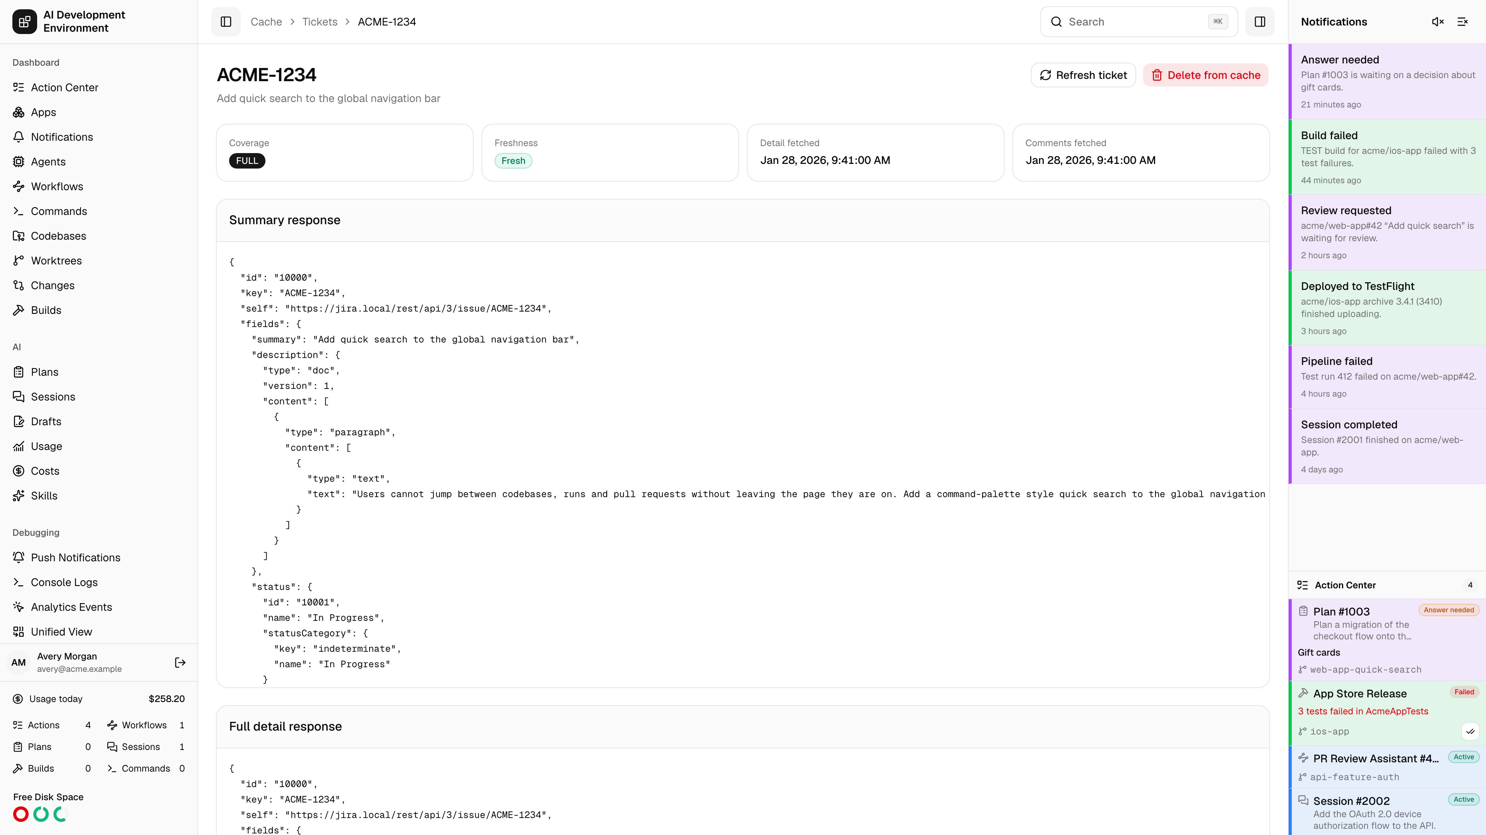Mute notifications sound icon
The image size is (1486, 835).
[x=1438, y=22]
